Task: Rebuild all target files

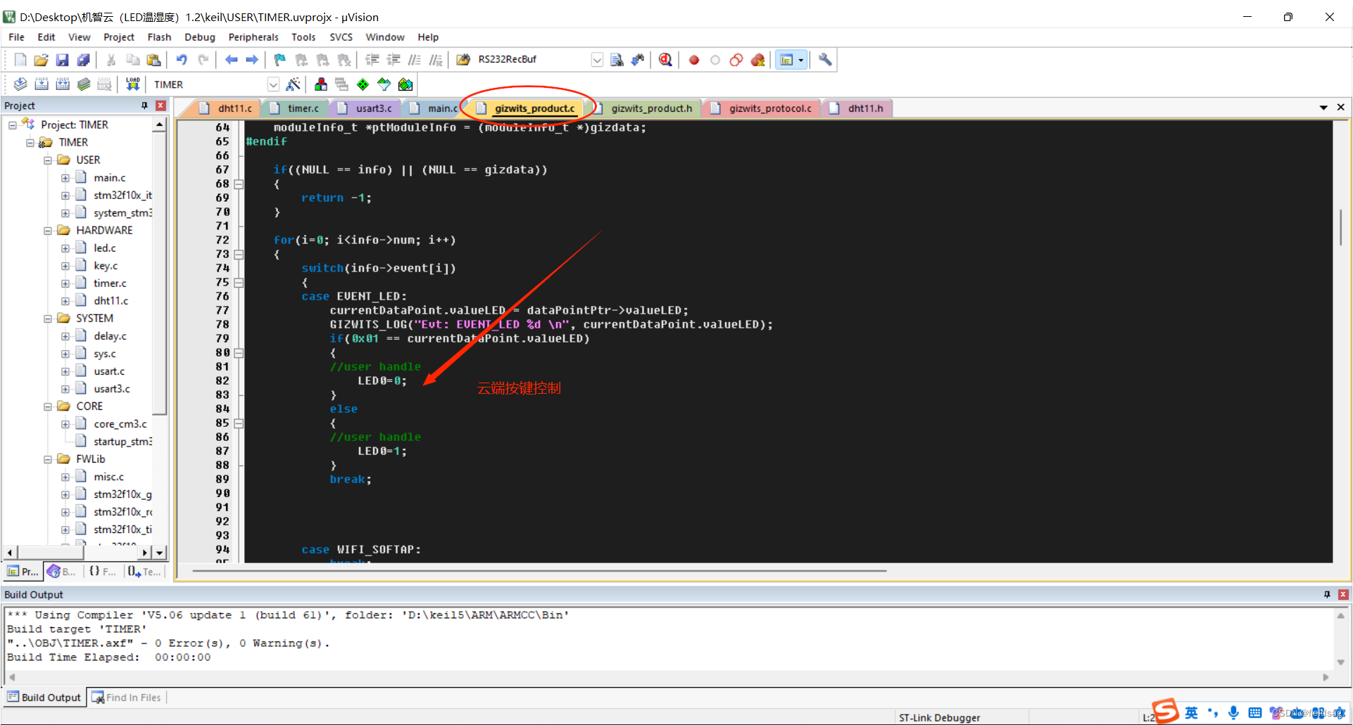Action: pos(63,84)
